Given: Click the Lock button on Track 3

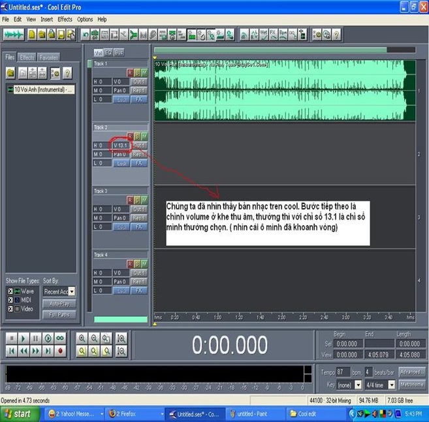Looking at the screenshot, I should (121, 227).
